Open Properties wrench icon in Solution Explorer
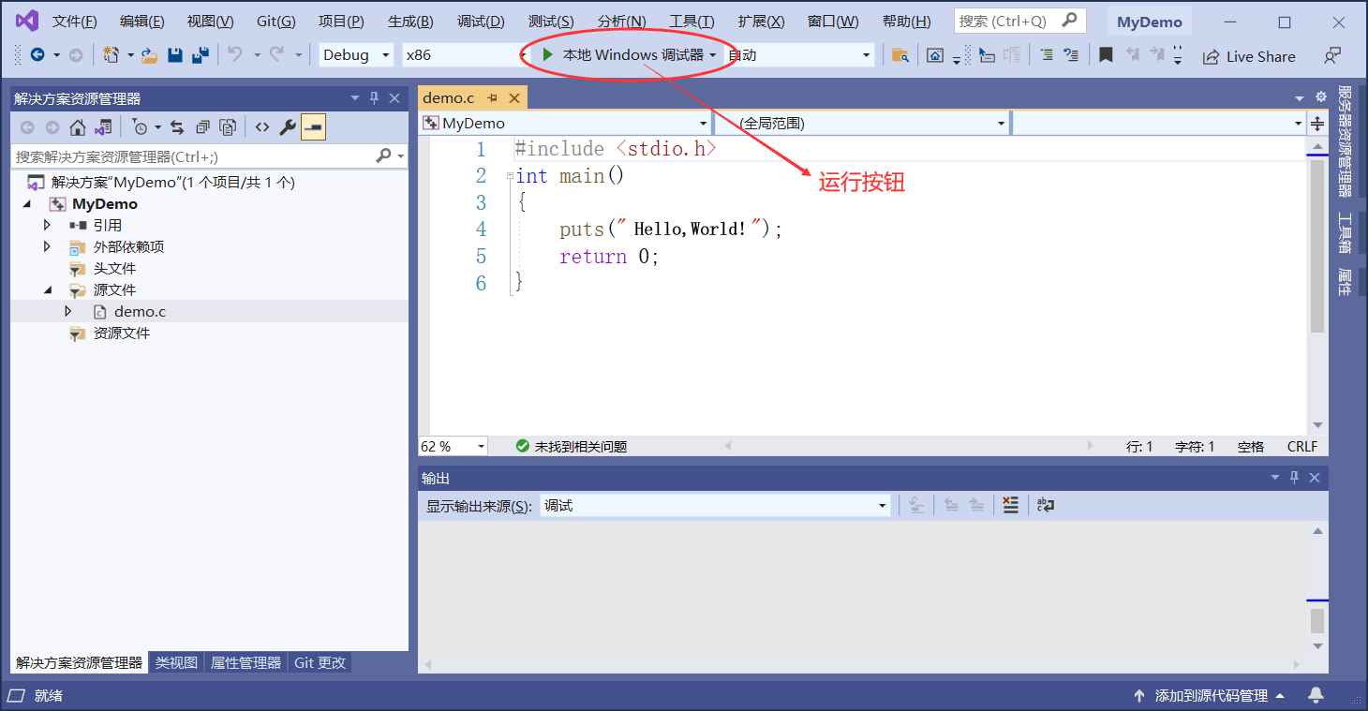The image size is (1368, 711). coord(289,127)
